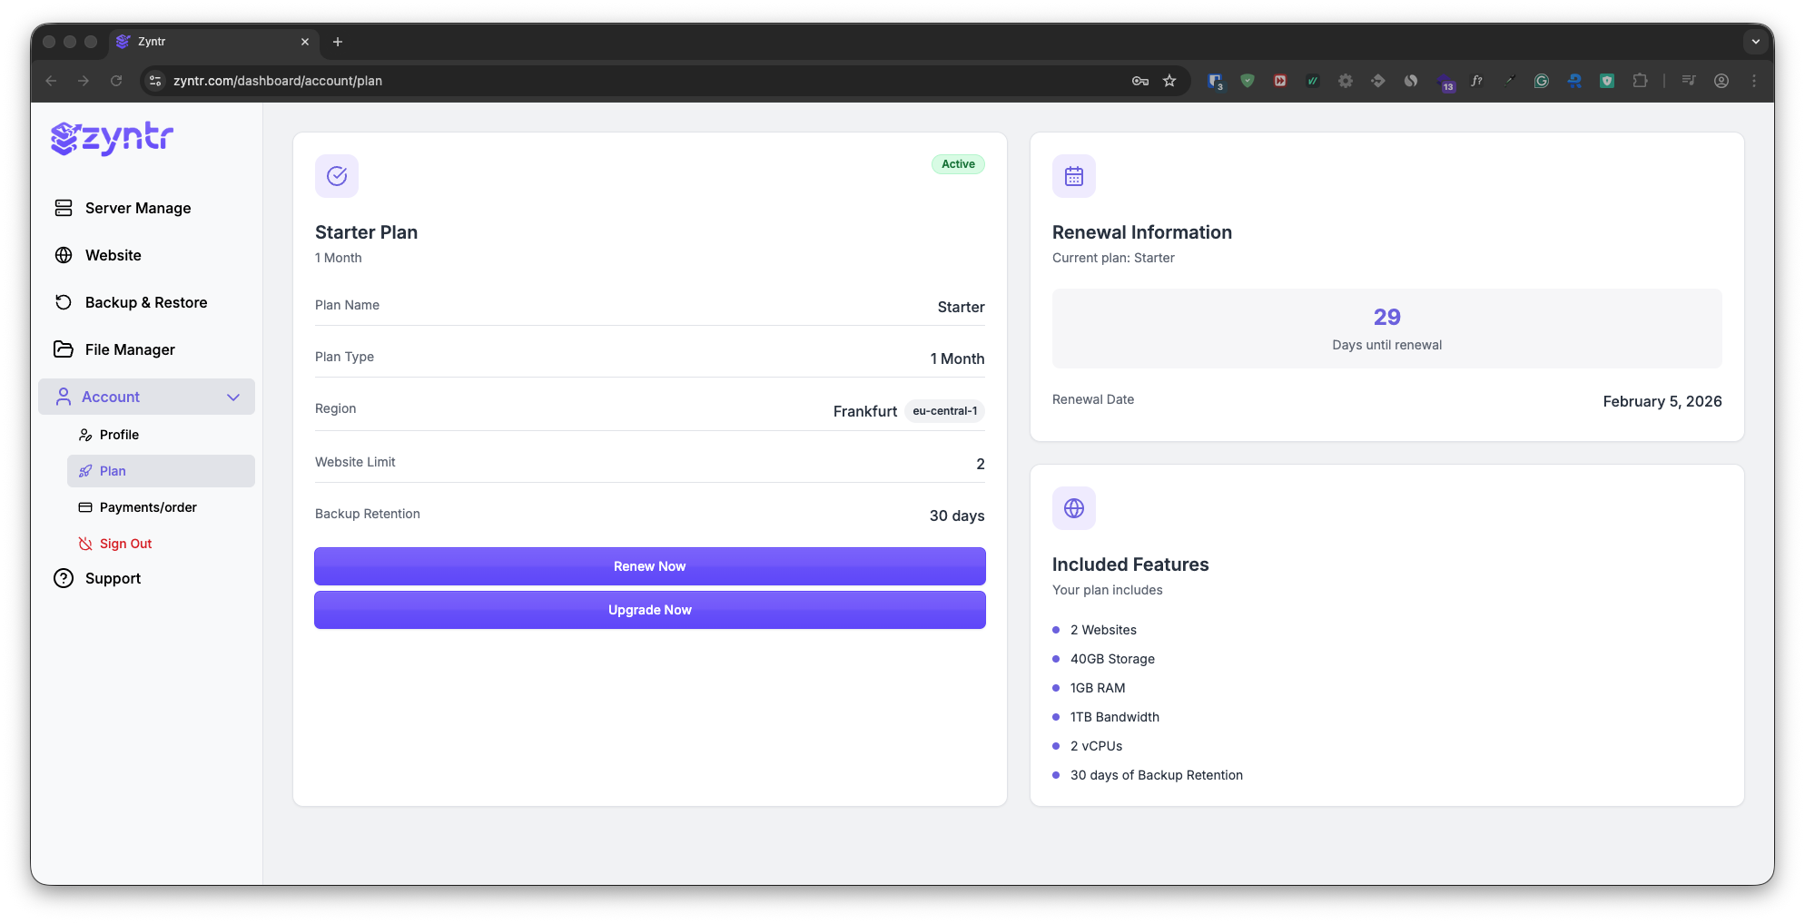The width and height of the screenshot is (1805, 923).
Task: Open the Extensions puzzle piece menu
Action: click(x=1640, y=81)
